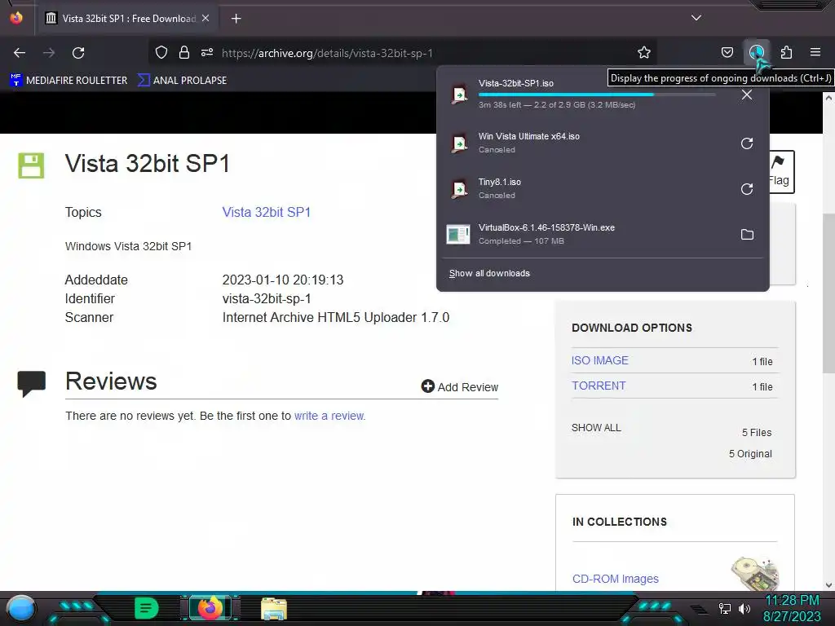
Task: Click the Windows Vista 32bit SP1 description
Action: coord(128,246)
